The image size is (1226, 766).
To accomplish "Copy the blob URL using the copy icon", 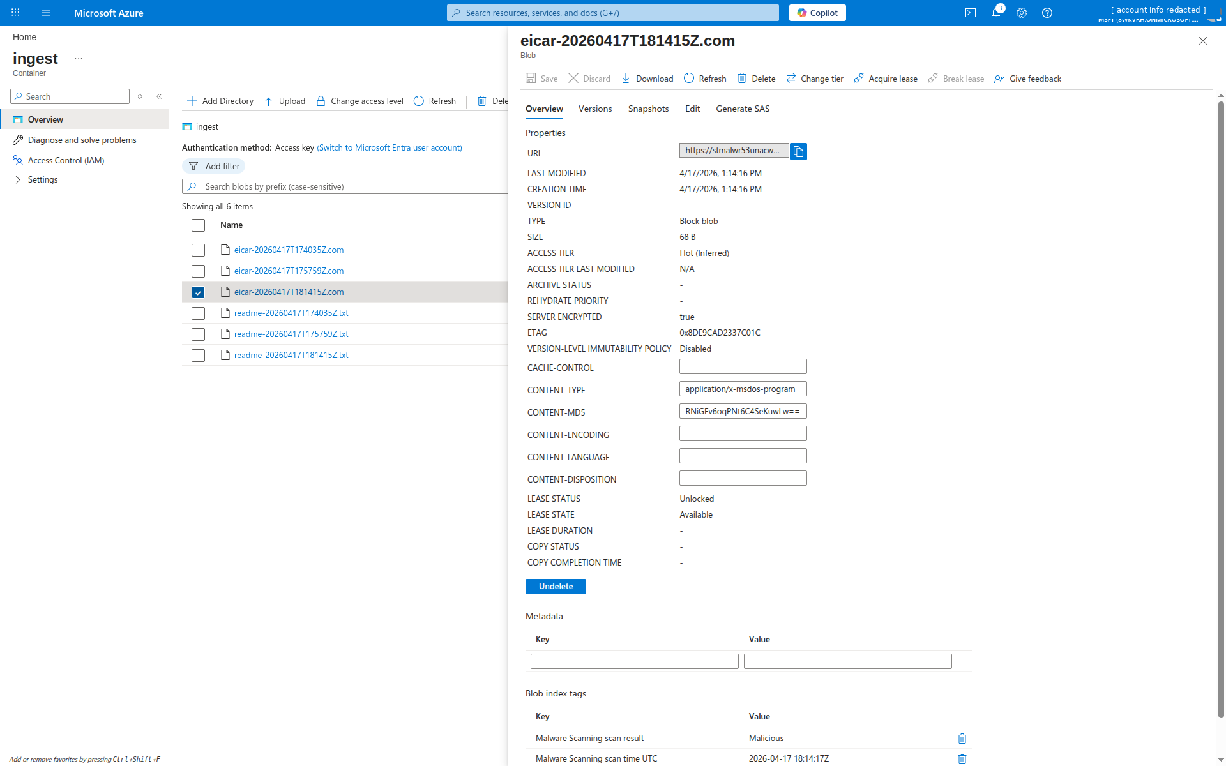I will [798, 151].
